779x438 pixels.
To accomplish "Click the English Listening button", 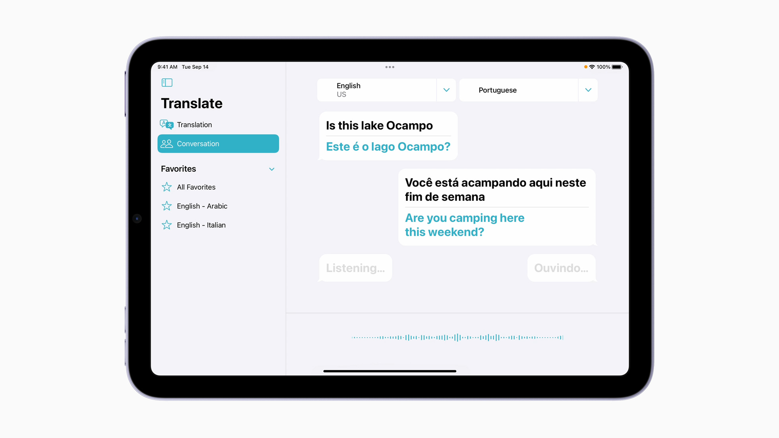I will click(355, 268).
